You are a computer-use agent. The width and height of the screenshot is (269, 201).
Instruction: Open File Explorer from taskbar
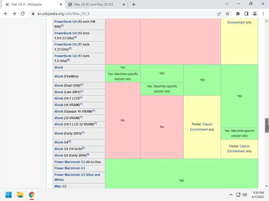[20, 195]
